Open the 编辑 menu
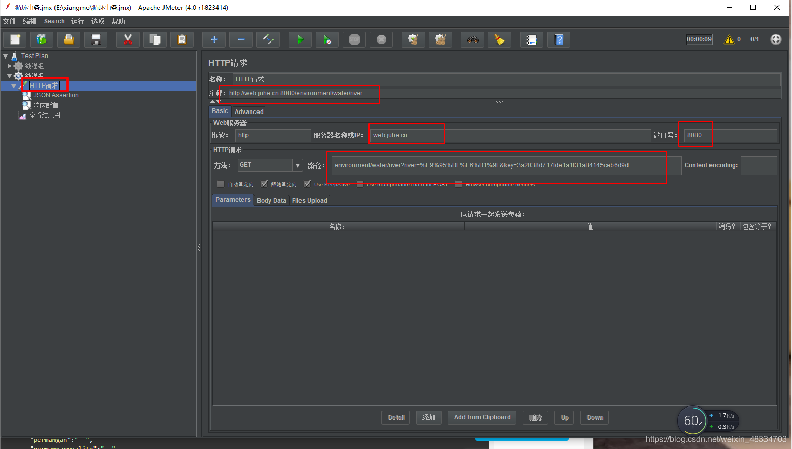792x449 pixels. pyautogui.click(x=30, y=21)
